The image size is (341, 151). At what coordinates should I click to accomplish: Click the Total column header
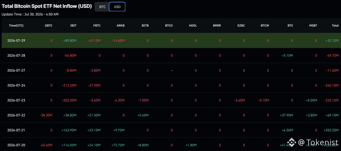coord(335,26)
